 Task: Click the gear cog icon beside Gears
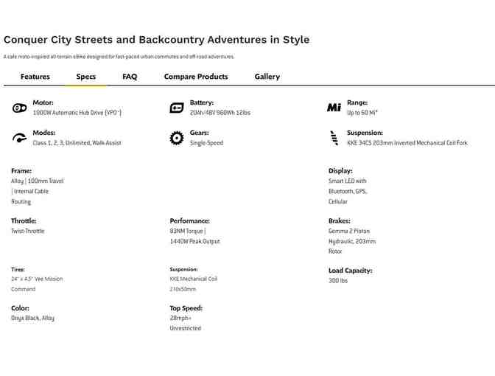pos(177,138)
